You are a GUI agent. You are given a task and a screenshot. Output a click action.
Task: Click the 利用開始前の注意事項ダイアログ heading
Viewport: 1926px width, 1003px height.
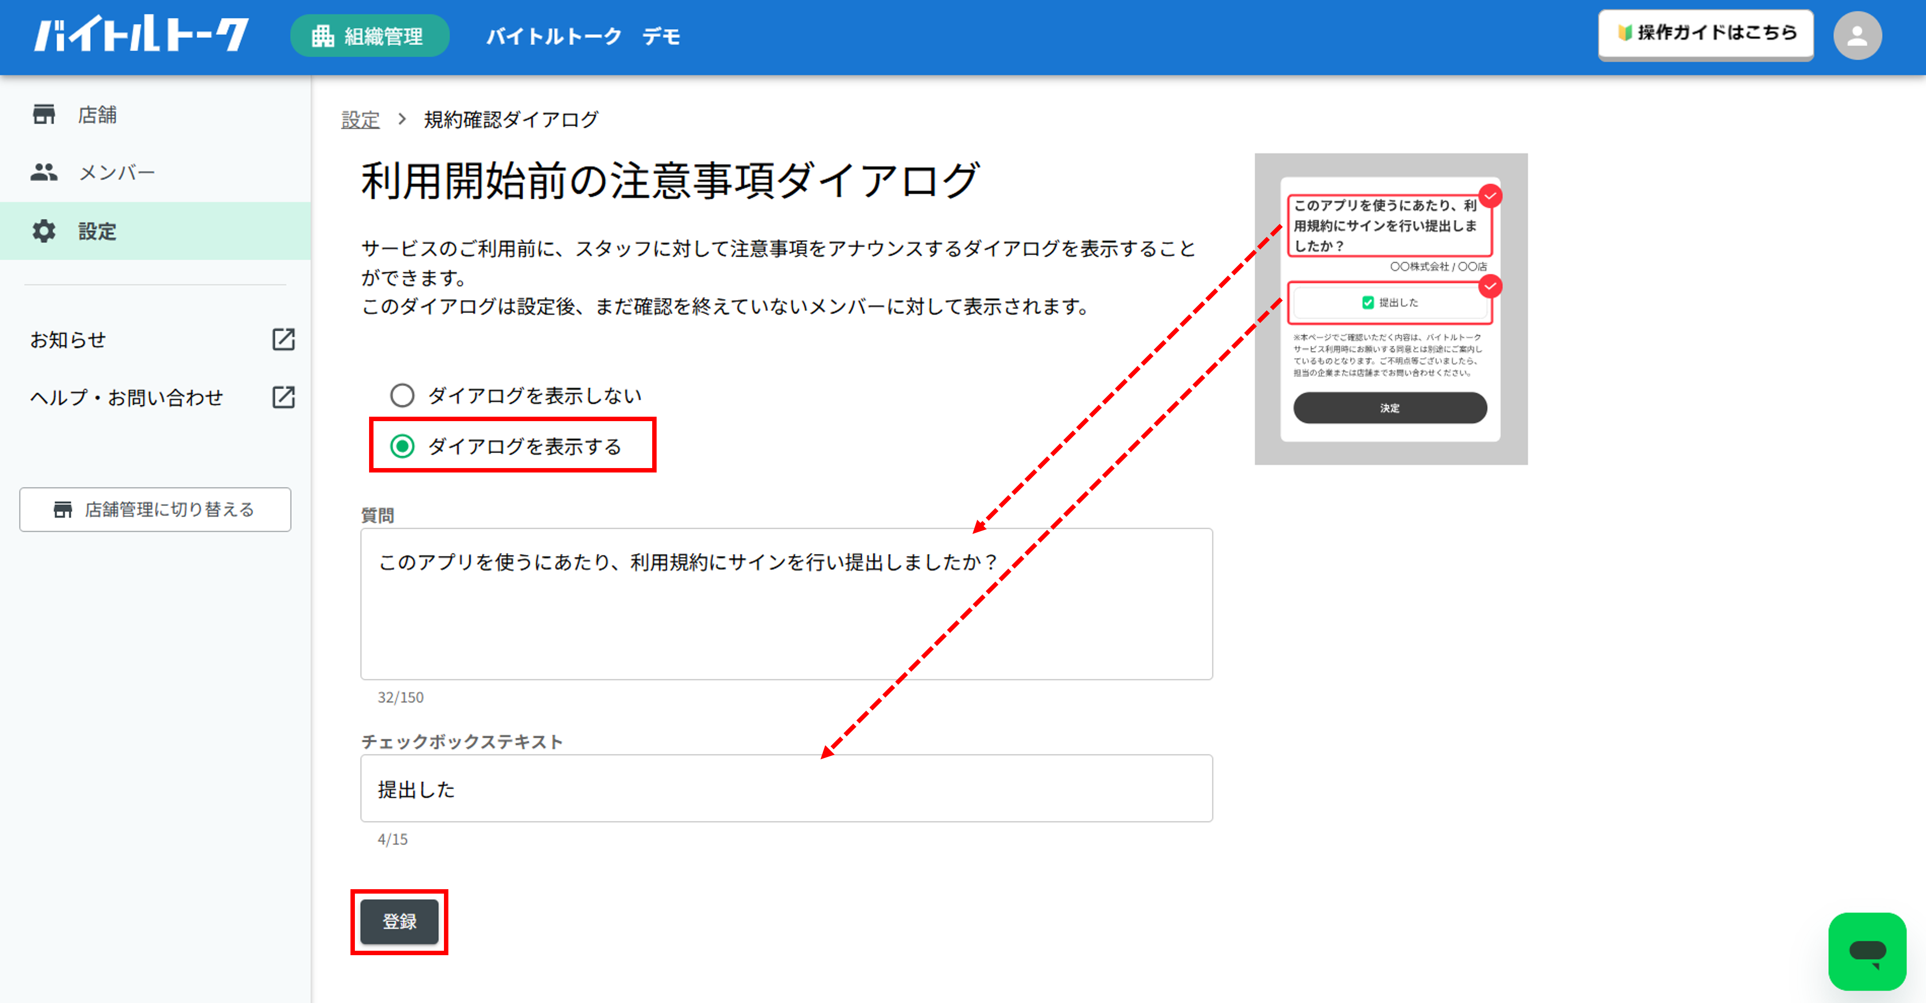(x=671, y=181)
